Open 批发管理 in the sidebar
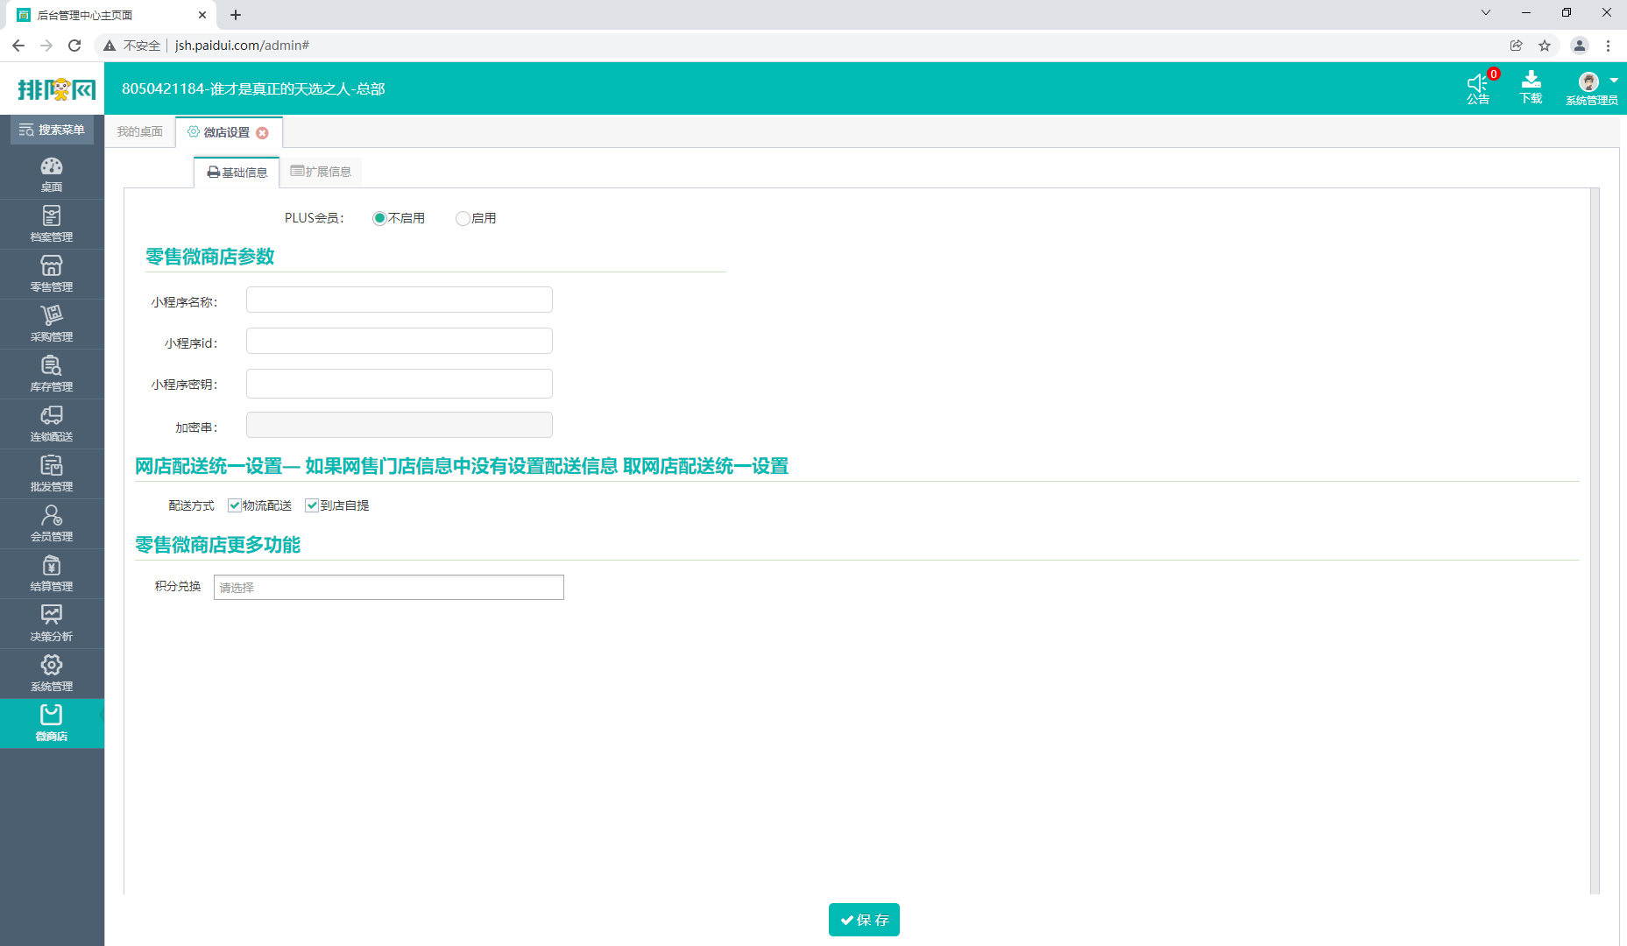1627x946 pixels. (52, 474)
